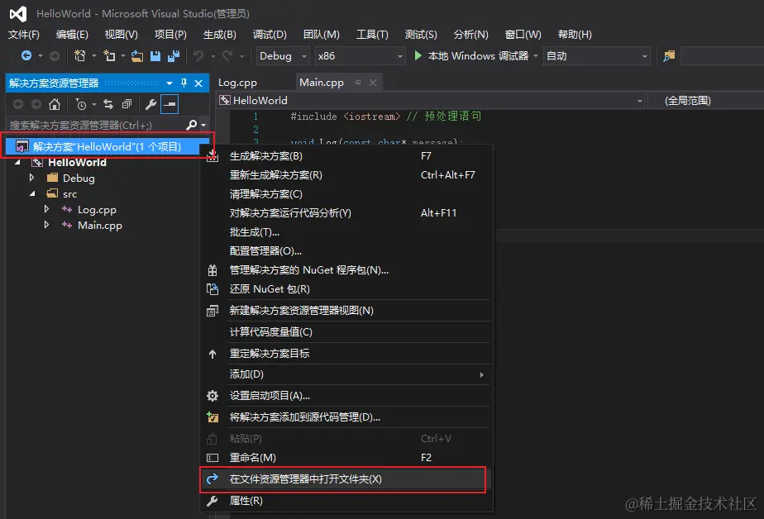
Task: Choose 新建解决方案资源管理器视图(N)
Action: tap(346, 311)
